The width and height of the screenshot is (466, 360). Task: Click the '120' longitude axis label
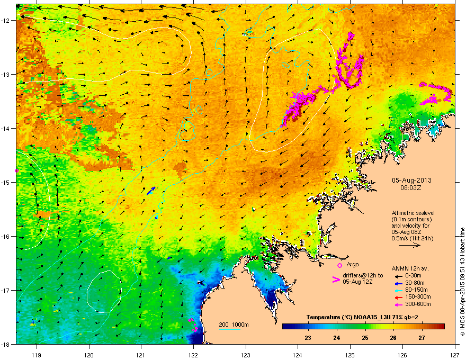pyautogui.click(x=89, y=355)
